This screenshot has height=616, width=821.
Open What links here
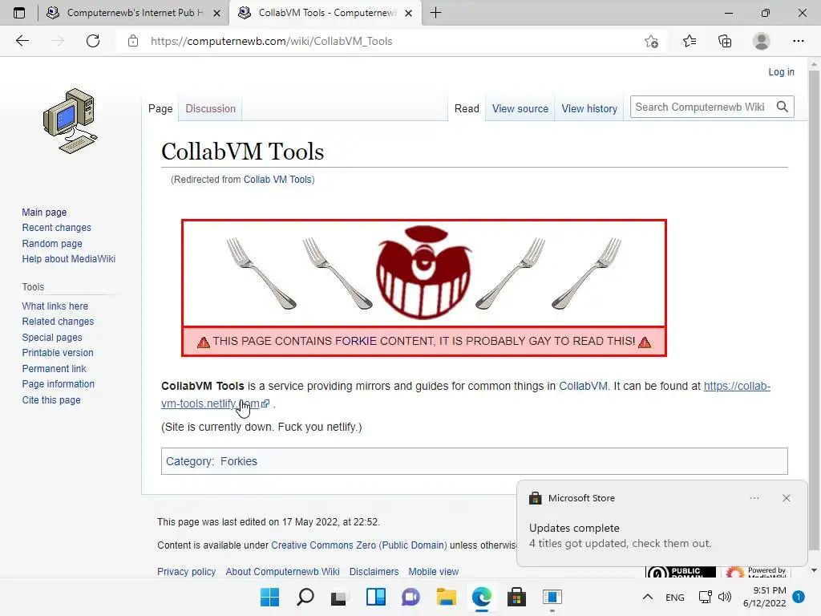click(x=55, y=306)
